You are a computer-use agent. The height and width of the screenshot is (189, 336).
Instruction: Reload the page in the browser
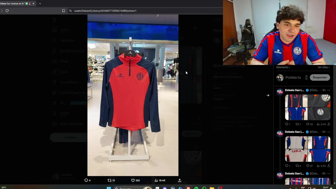point(7,11)
